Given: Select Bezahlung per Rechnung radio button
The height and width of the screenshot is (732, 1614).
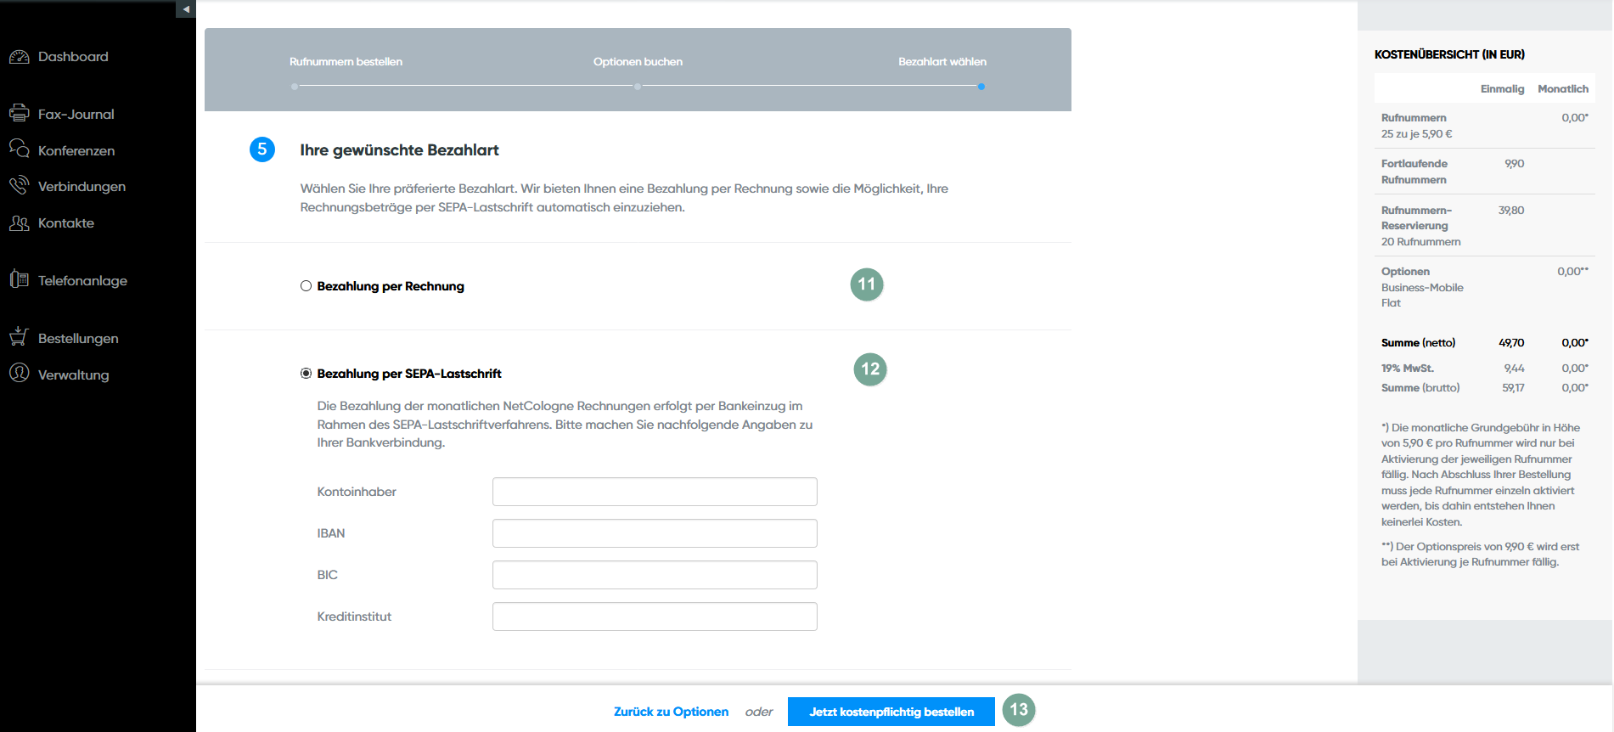Looking at the screenshot, I should click(306, 286).
